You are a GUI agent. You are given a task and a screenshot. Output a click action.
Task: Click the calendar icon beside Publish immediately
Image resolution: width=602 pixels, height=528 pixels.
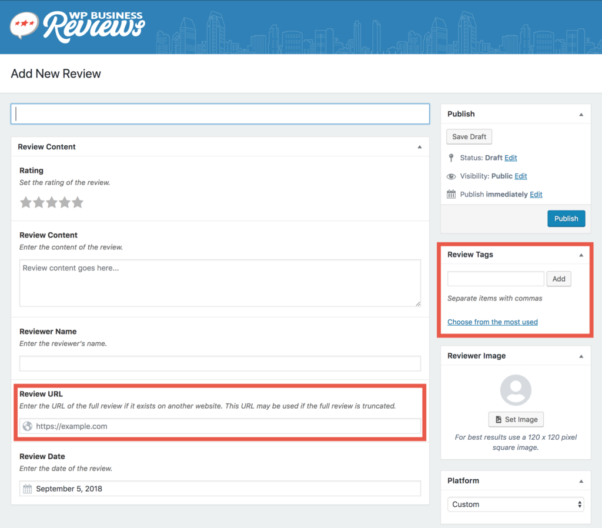pos(451,194)
